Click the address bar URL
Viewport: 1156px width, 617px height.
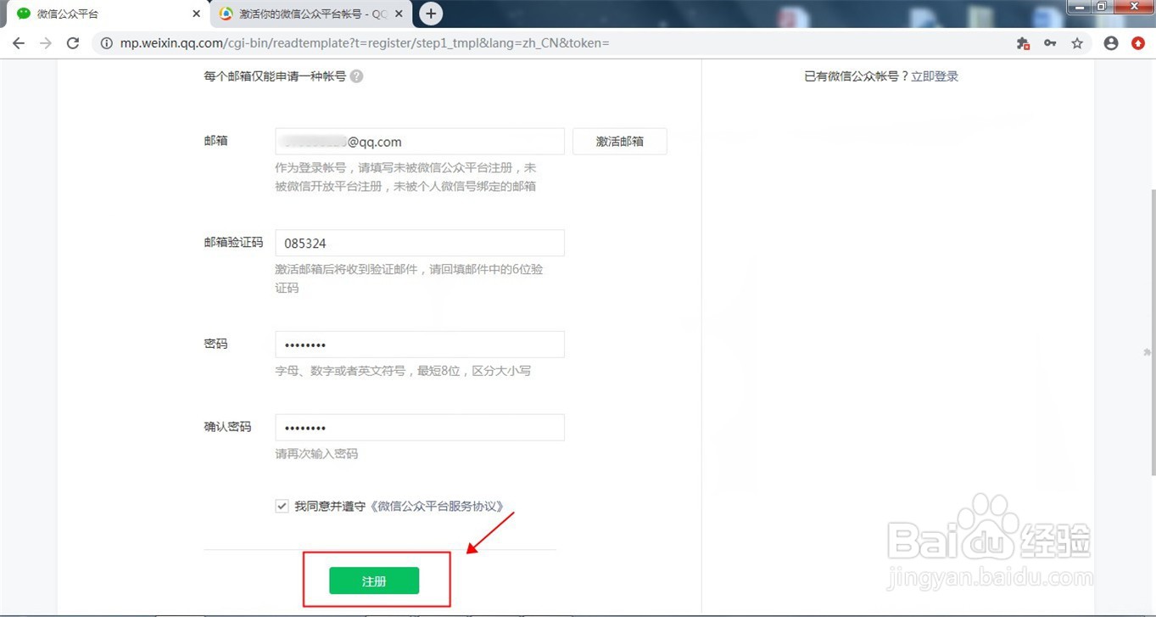pyautogui.click(x=365, y=43)
